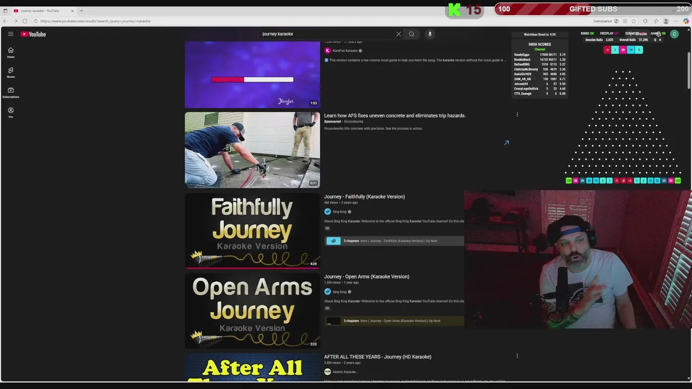The height and width of the screenshot is (389, 692).
Task: Click the GIFTED SUBS progress bar overlay
Action: pyautogui.click(x=592, y=9)
